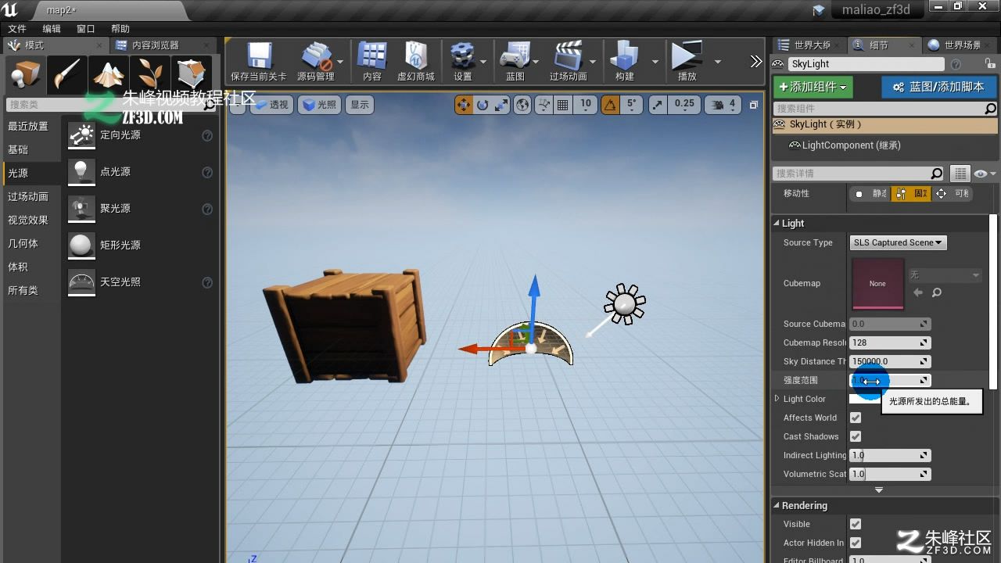Screen dimensions: 1001x563
Task: Select Landscape mode icon
Action: 108,74
